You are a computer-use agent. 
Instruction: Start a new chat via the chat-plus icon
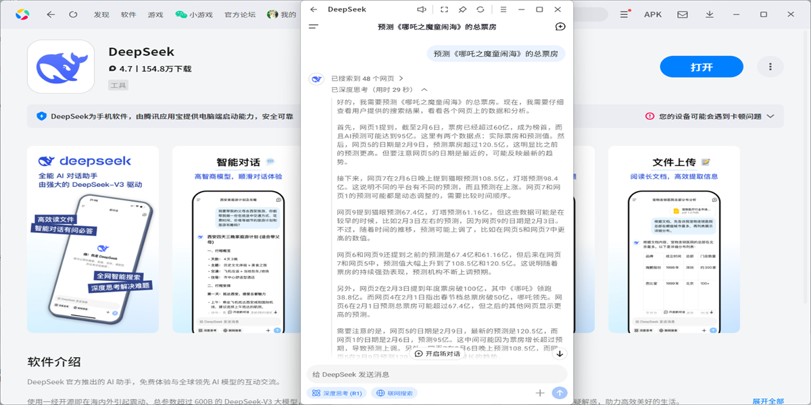[559, 26]
